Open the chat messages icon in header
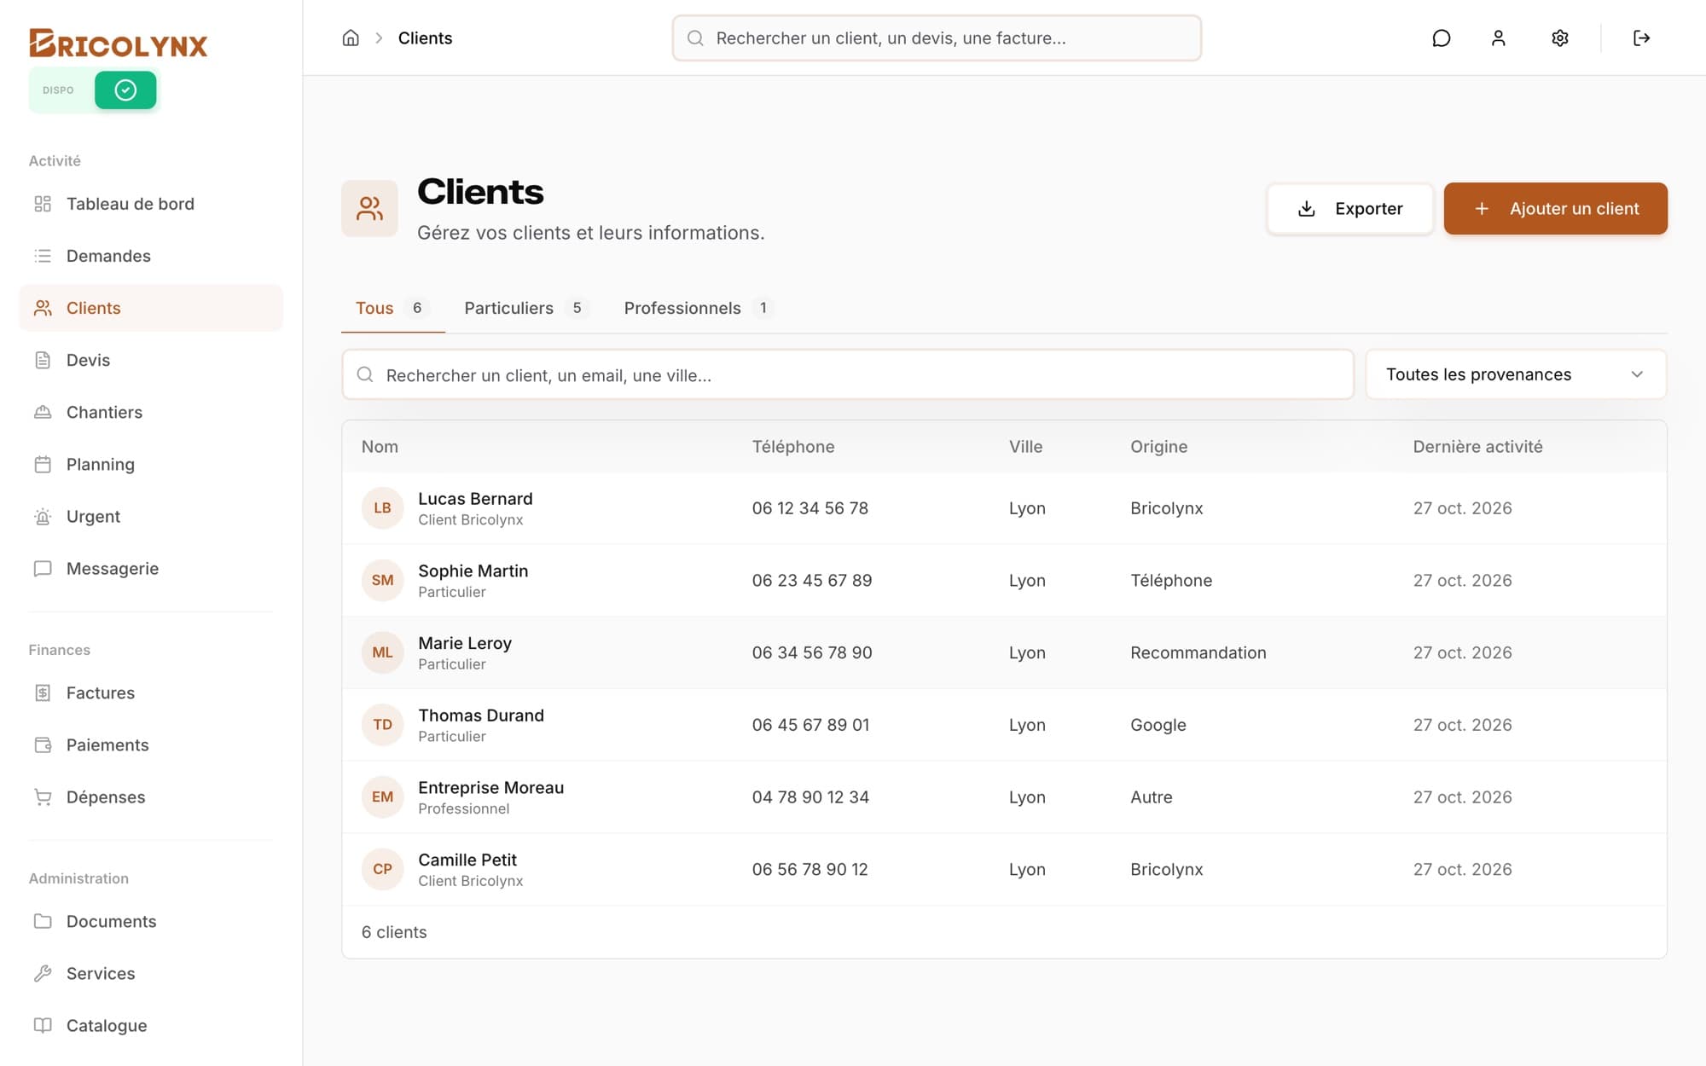Image resolution: width=1706 pixels, height=1066 pixels. pyautogui.click(x=1442, y=38)
